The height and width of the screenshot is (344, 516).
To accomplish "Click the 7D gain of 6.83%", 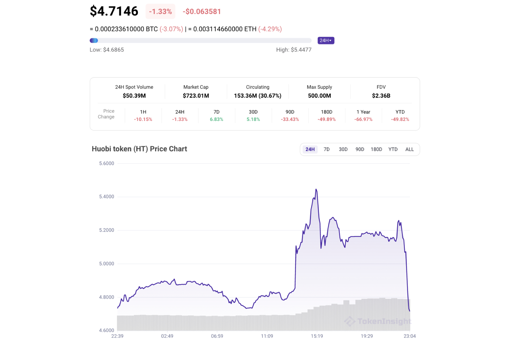I will click(216, 119).
